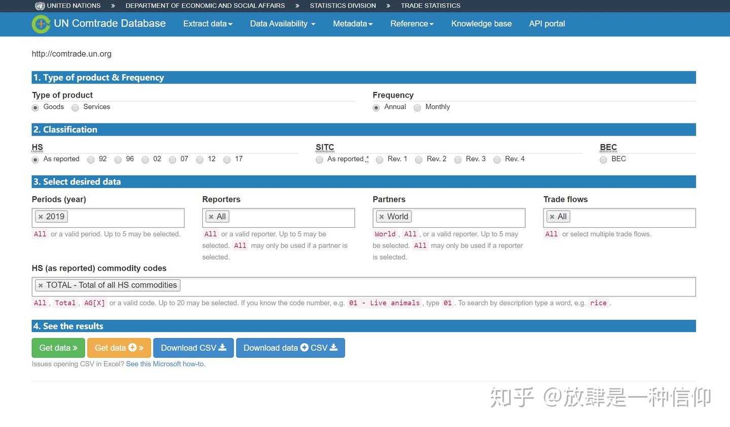Open the United Nations breadcrumb link
Image resolution: width=730 pixels, height=427 pixels.
point(74,6)
